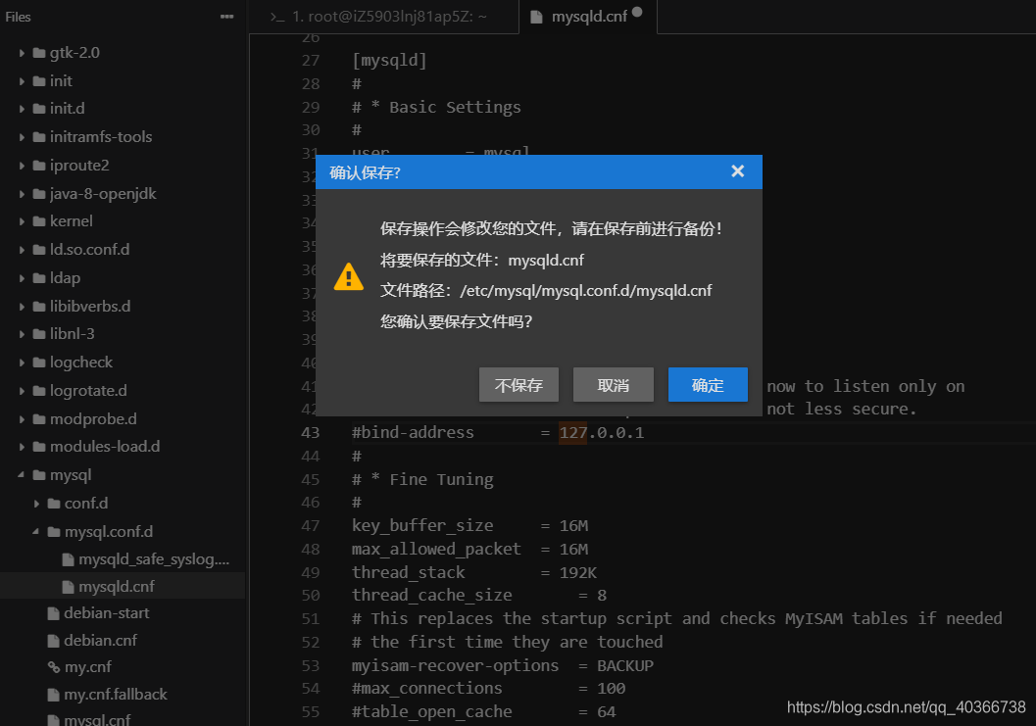Close the 确认保存 dialog with X
The height and width of the screenshot is (726, 1036).
coord(738,171)
